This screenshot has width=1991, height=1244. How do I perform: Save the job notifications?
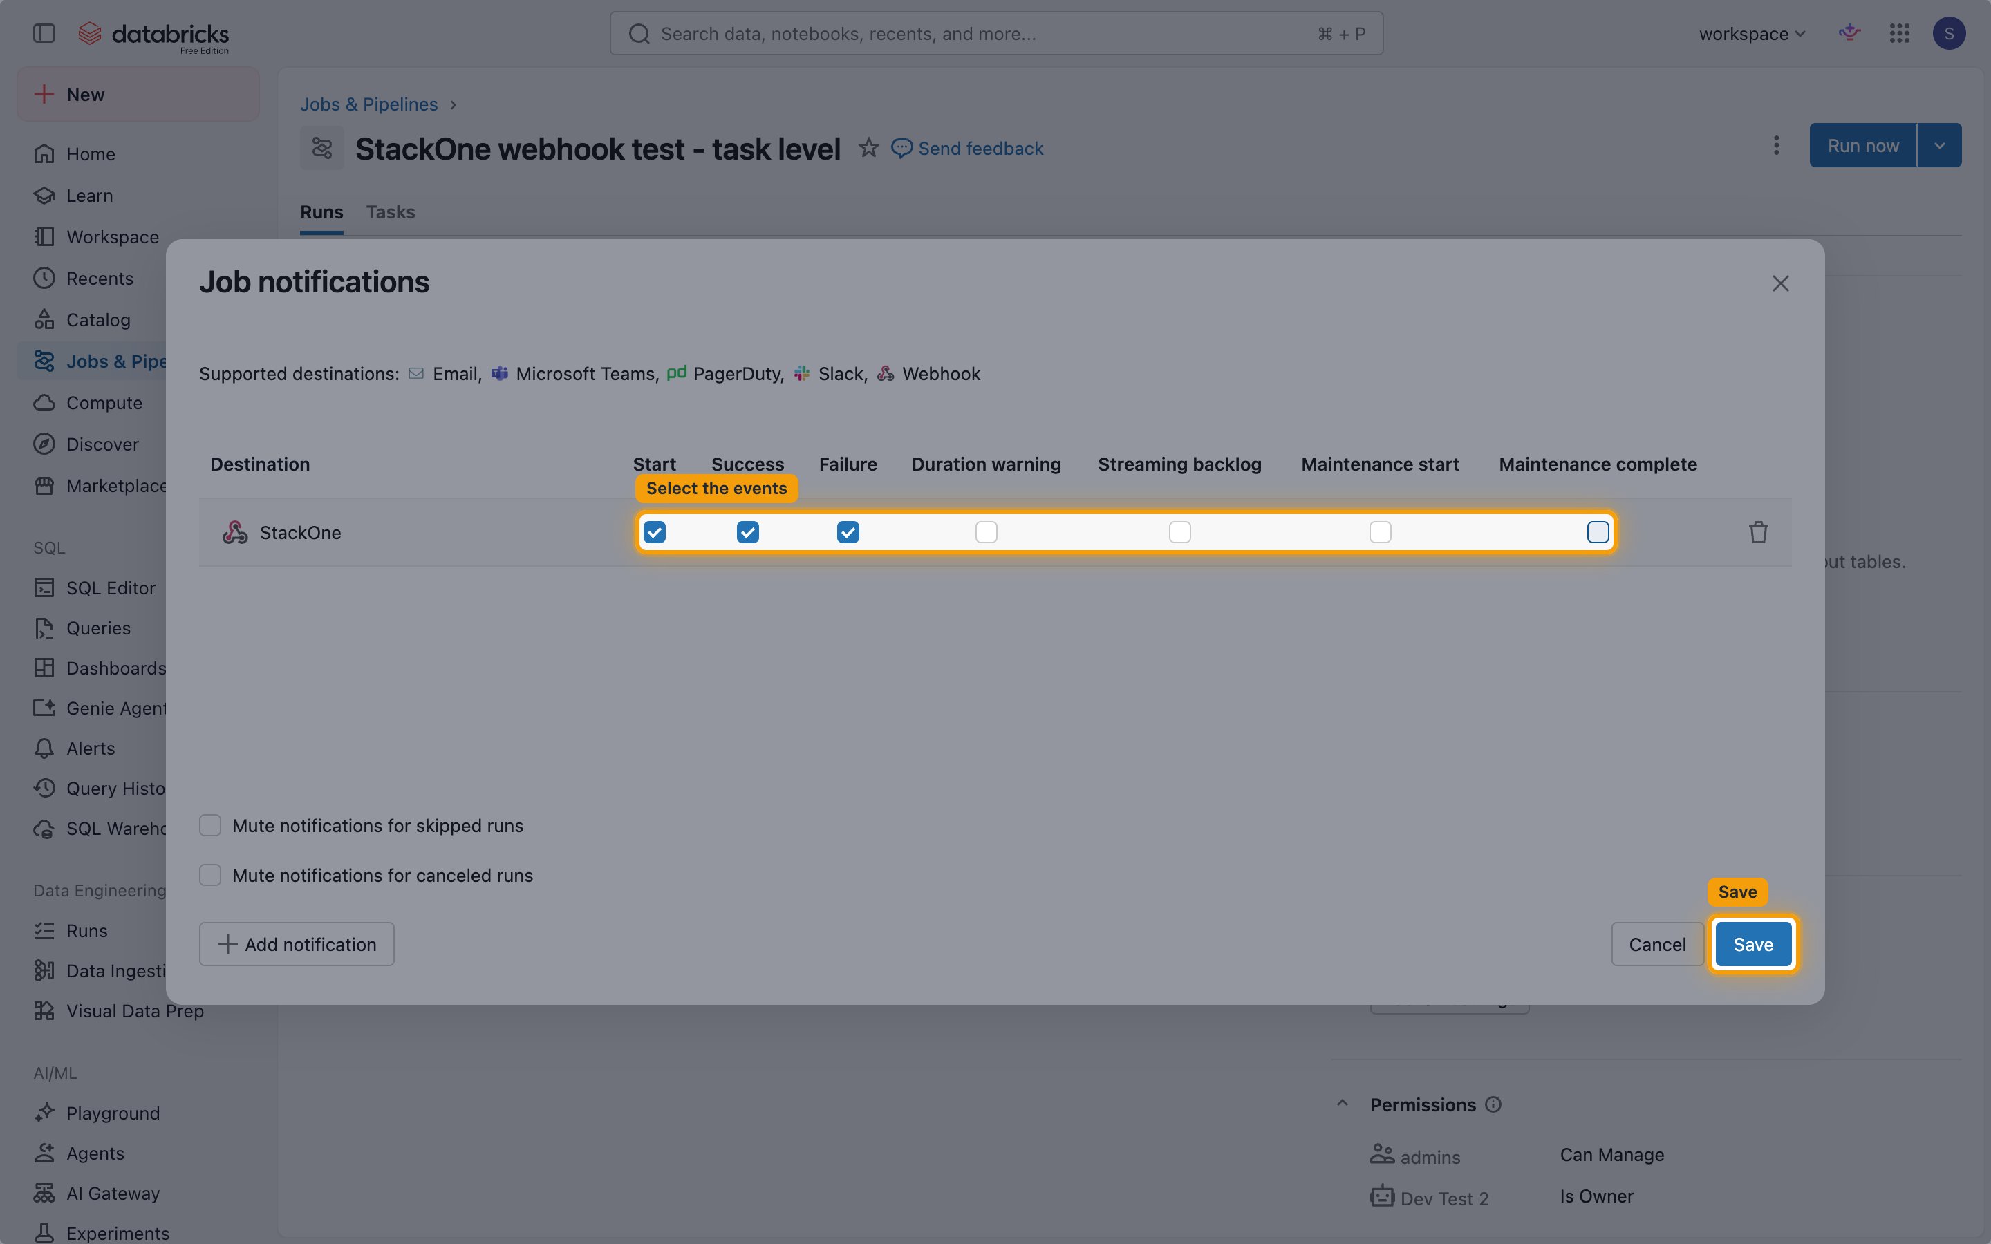point(1752,945)
